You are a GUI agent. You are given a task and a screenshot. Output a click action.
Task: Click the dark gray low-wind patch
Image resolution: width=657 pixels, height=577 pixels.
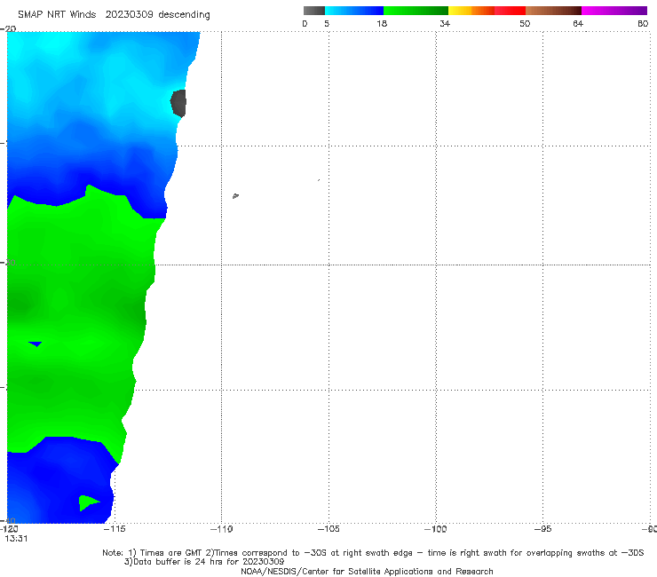178,103
